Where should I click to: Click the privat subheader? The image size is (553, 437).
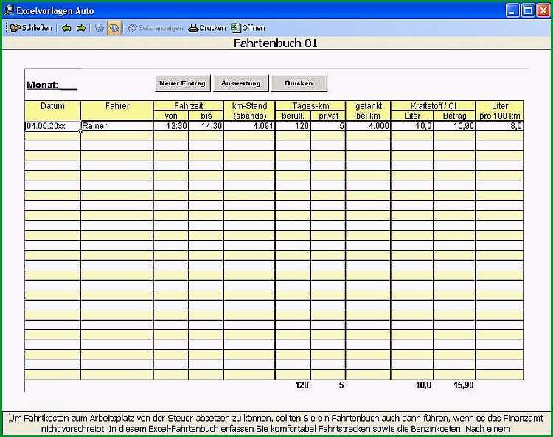pos(328,116)
